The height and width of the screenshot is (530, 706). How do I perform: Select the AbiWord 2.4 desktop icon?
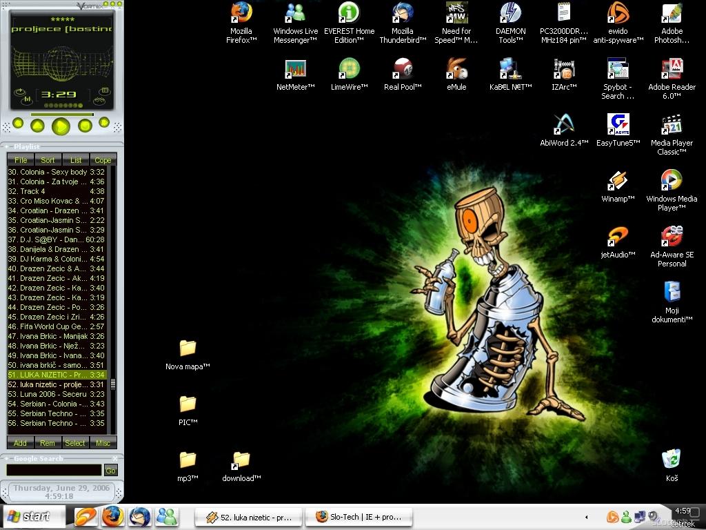pyautogui.click(x=564, y=130)
